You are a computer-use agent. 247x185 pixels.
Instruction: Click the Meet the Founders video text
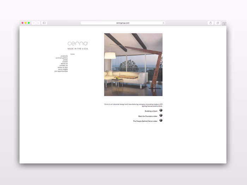coord(148,116)
